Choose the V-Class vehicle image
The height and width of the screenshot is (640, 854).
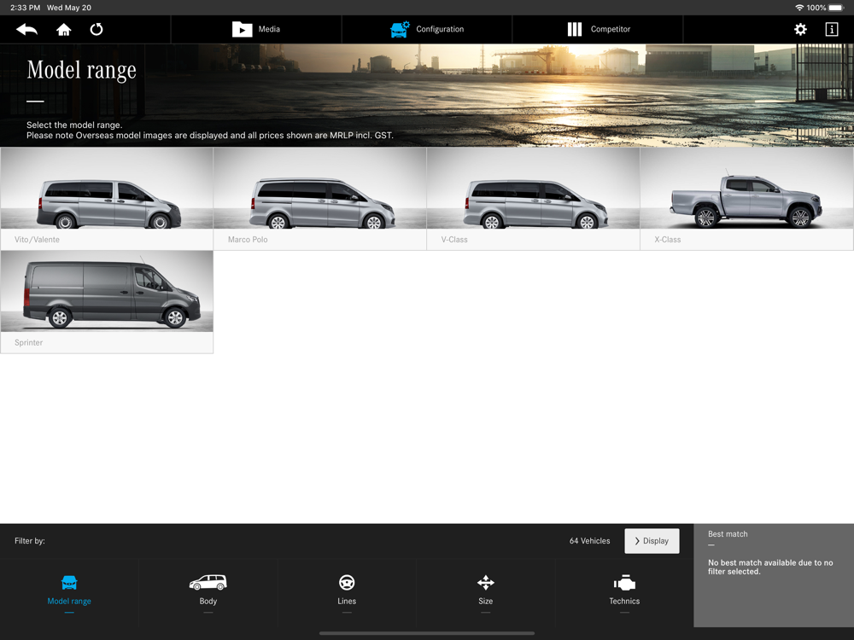pos(534,189)
